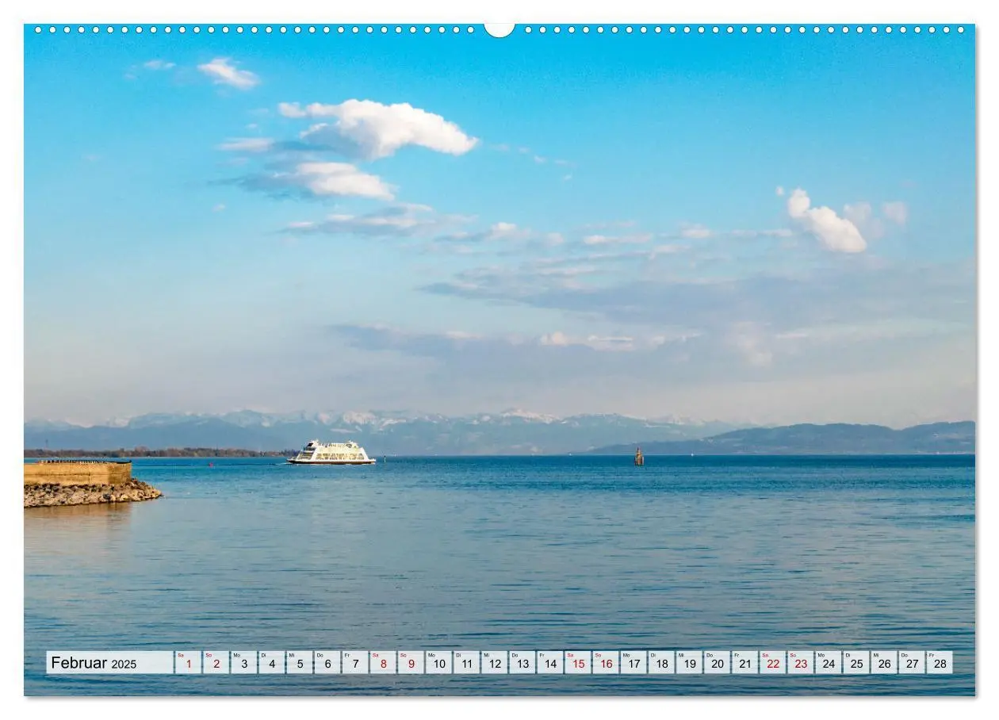Image resolution: width=999 pixels, height=720 pixels.
Task: Select the red Saturday 22 cell
Action: [772, 663]
